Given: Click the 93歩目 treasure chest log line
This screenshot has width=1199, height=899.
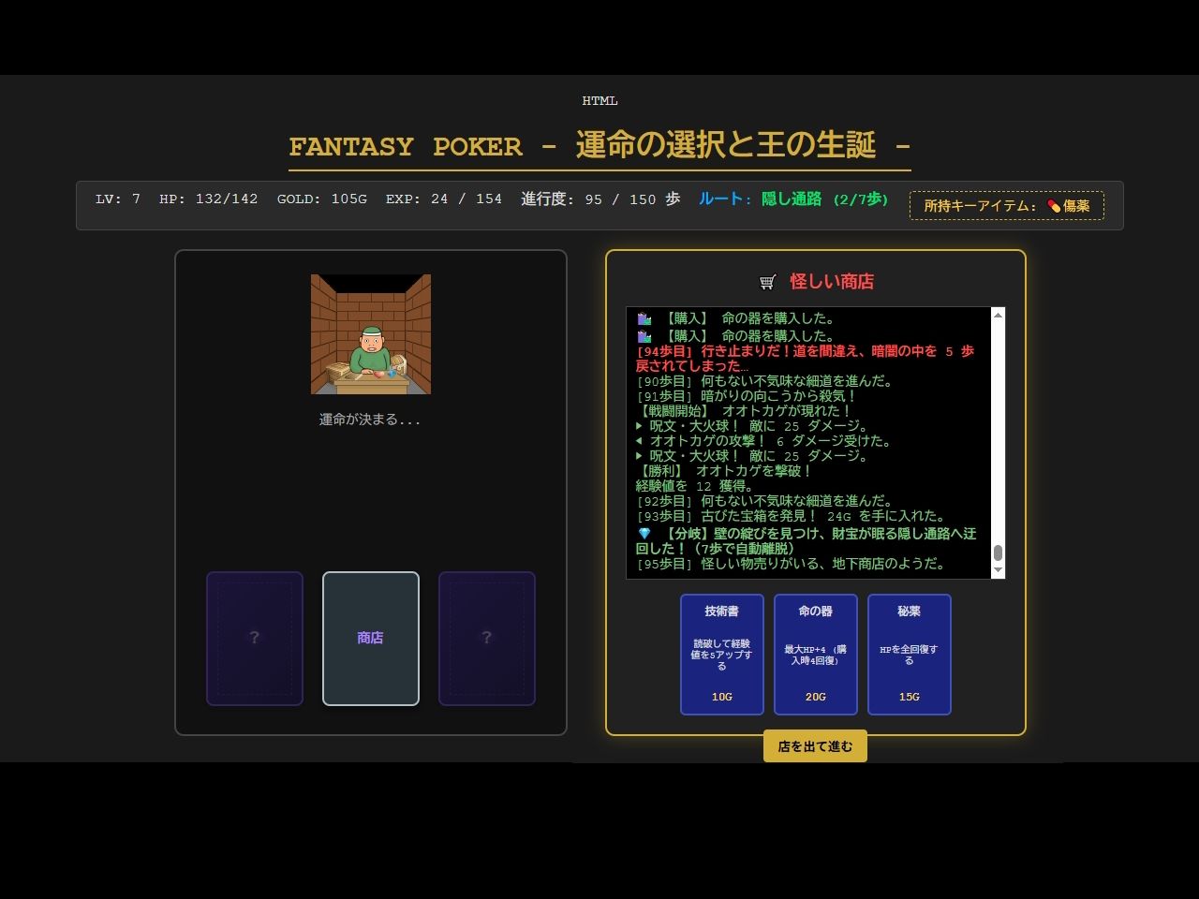Looking at the screenshot, I should tap(791, 516).
